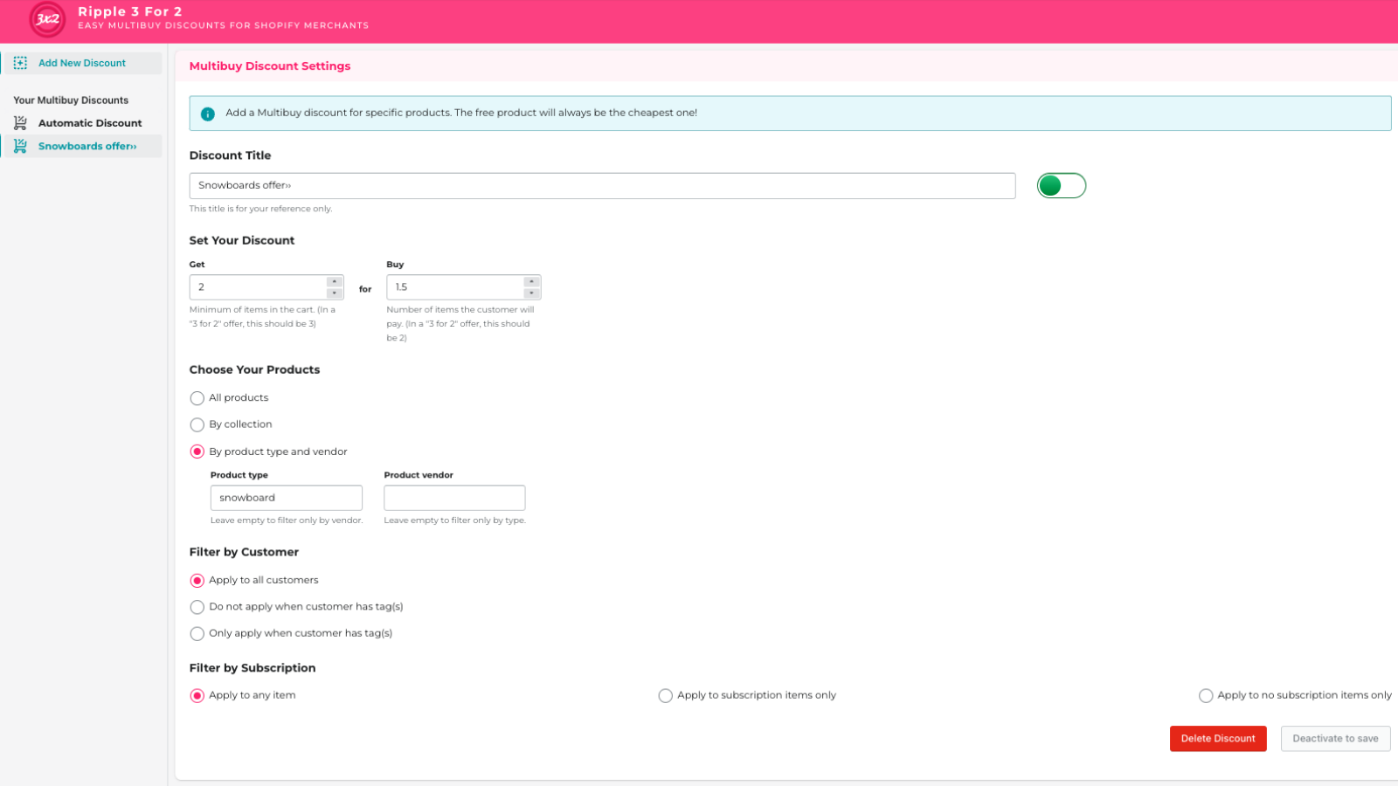The height and width of the screenshot is (786, 1398).
Task: Disable the green discount activation toggle
Action: tap(1061, 185)
